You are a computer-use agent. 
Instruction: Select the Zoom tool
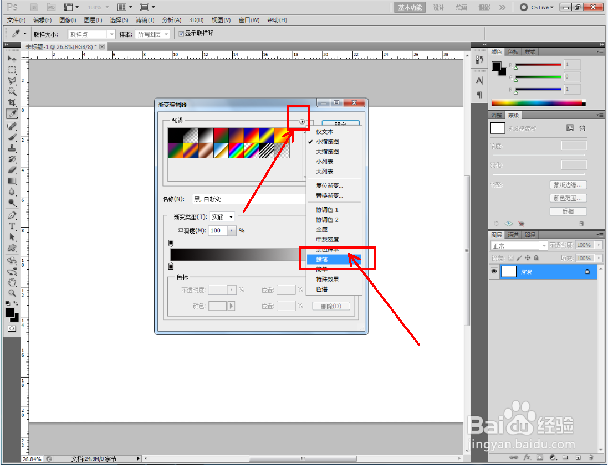(x=12, y=293)
